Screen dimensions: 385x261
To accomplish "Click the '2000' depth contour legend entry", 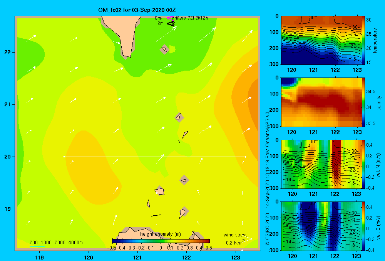I will click(x=60, y=243).
